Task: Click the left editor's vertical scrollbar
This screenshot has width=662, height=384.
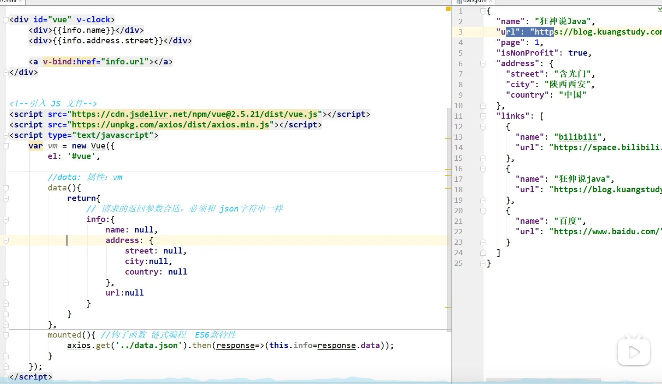Action: pyautogui.click(x=449, y=219)
